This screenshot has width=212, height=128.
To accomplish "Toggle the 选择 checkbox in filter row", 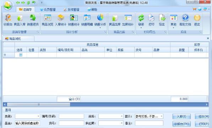I will (x=21, y=55).
